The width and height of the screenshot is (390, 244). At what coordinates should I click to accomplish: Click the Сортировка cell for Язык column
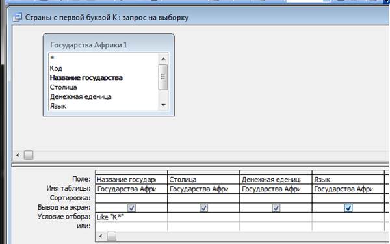[348, 198]
